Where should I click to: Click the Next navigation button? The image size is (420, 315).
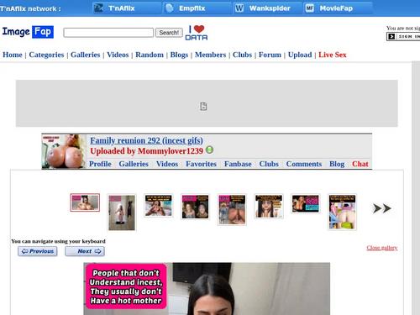(85, 251)
